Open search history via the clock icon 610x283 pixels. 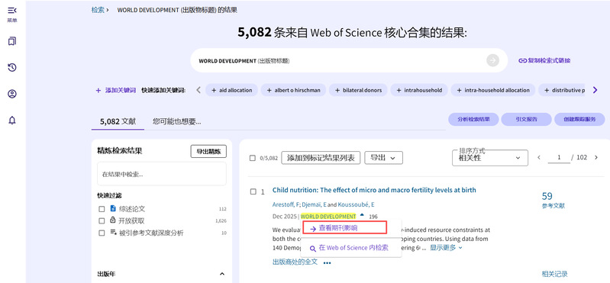(x=12, y=68)
